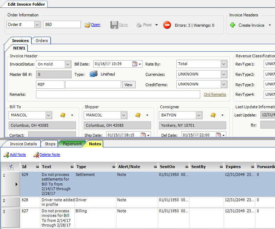Open the Shipper company profile book icon

pyautogui.click(x=138, y=115)
